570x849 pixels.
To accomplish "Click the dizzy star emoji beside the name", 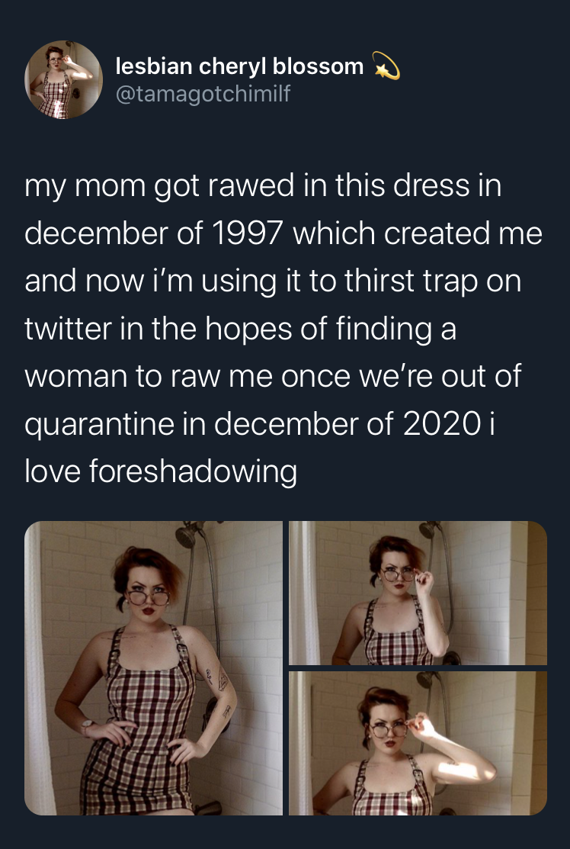I will 386,67.
